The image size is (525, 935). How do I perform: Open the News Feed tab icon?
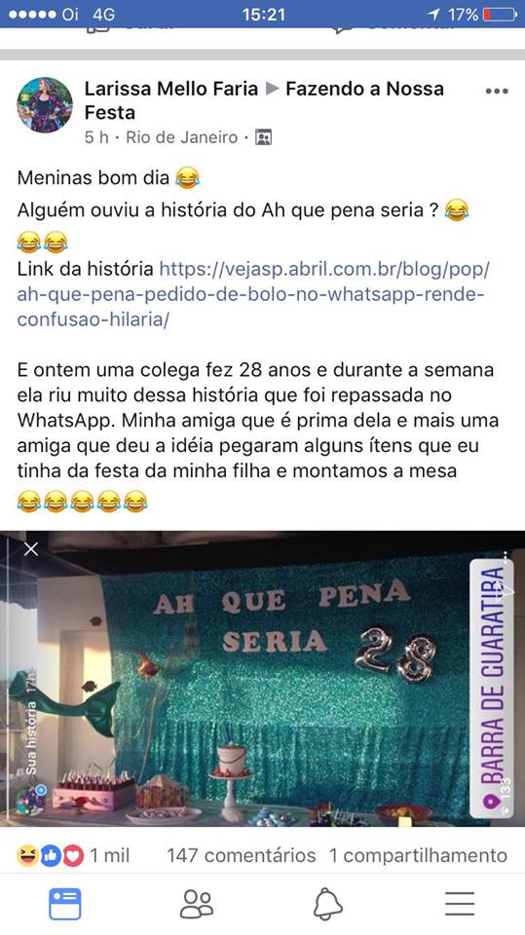64,904
